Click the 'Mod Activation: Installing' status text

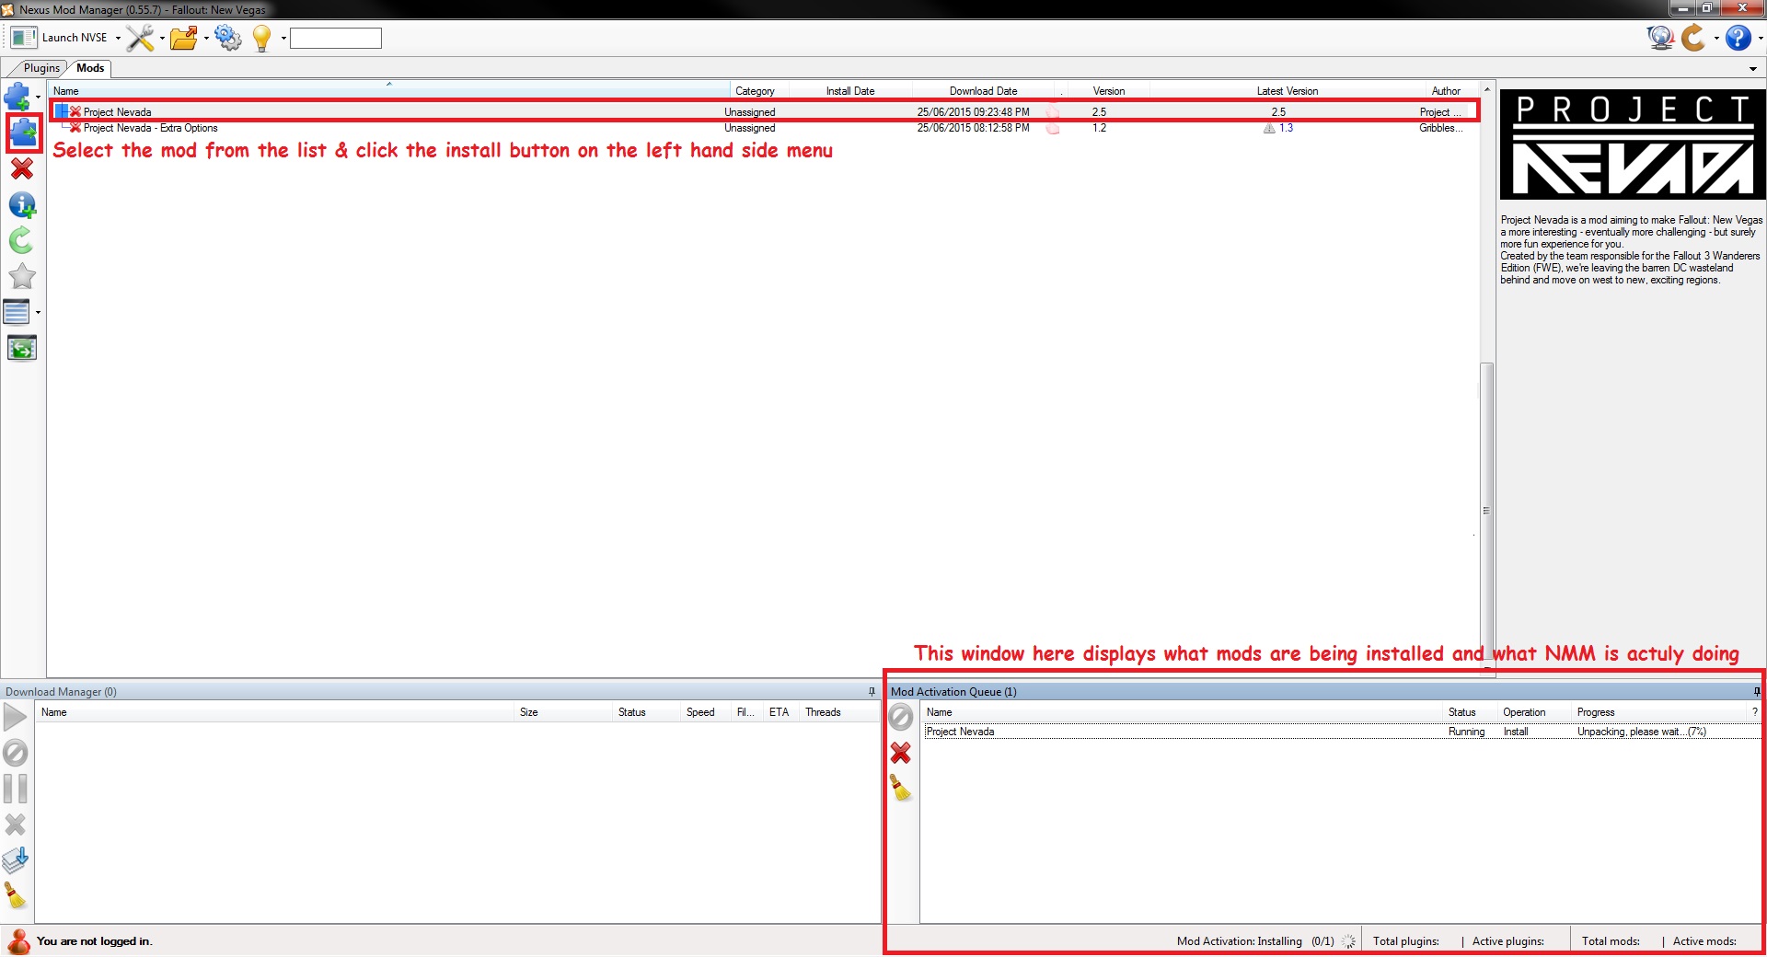coord(1240,941)
